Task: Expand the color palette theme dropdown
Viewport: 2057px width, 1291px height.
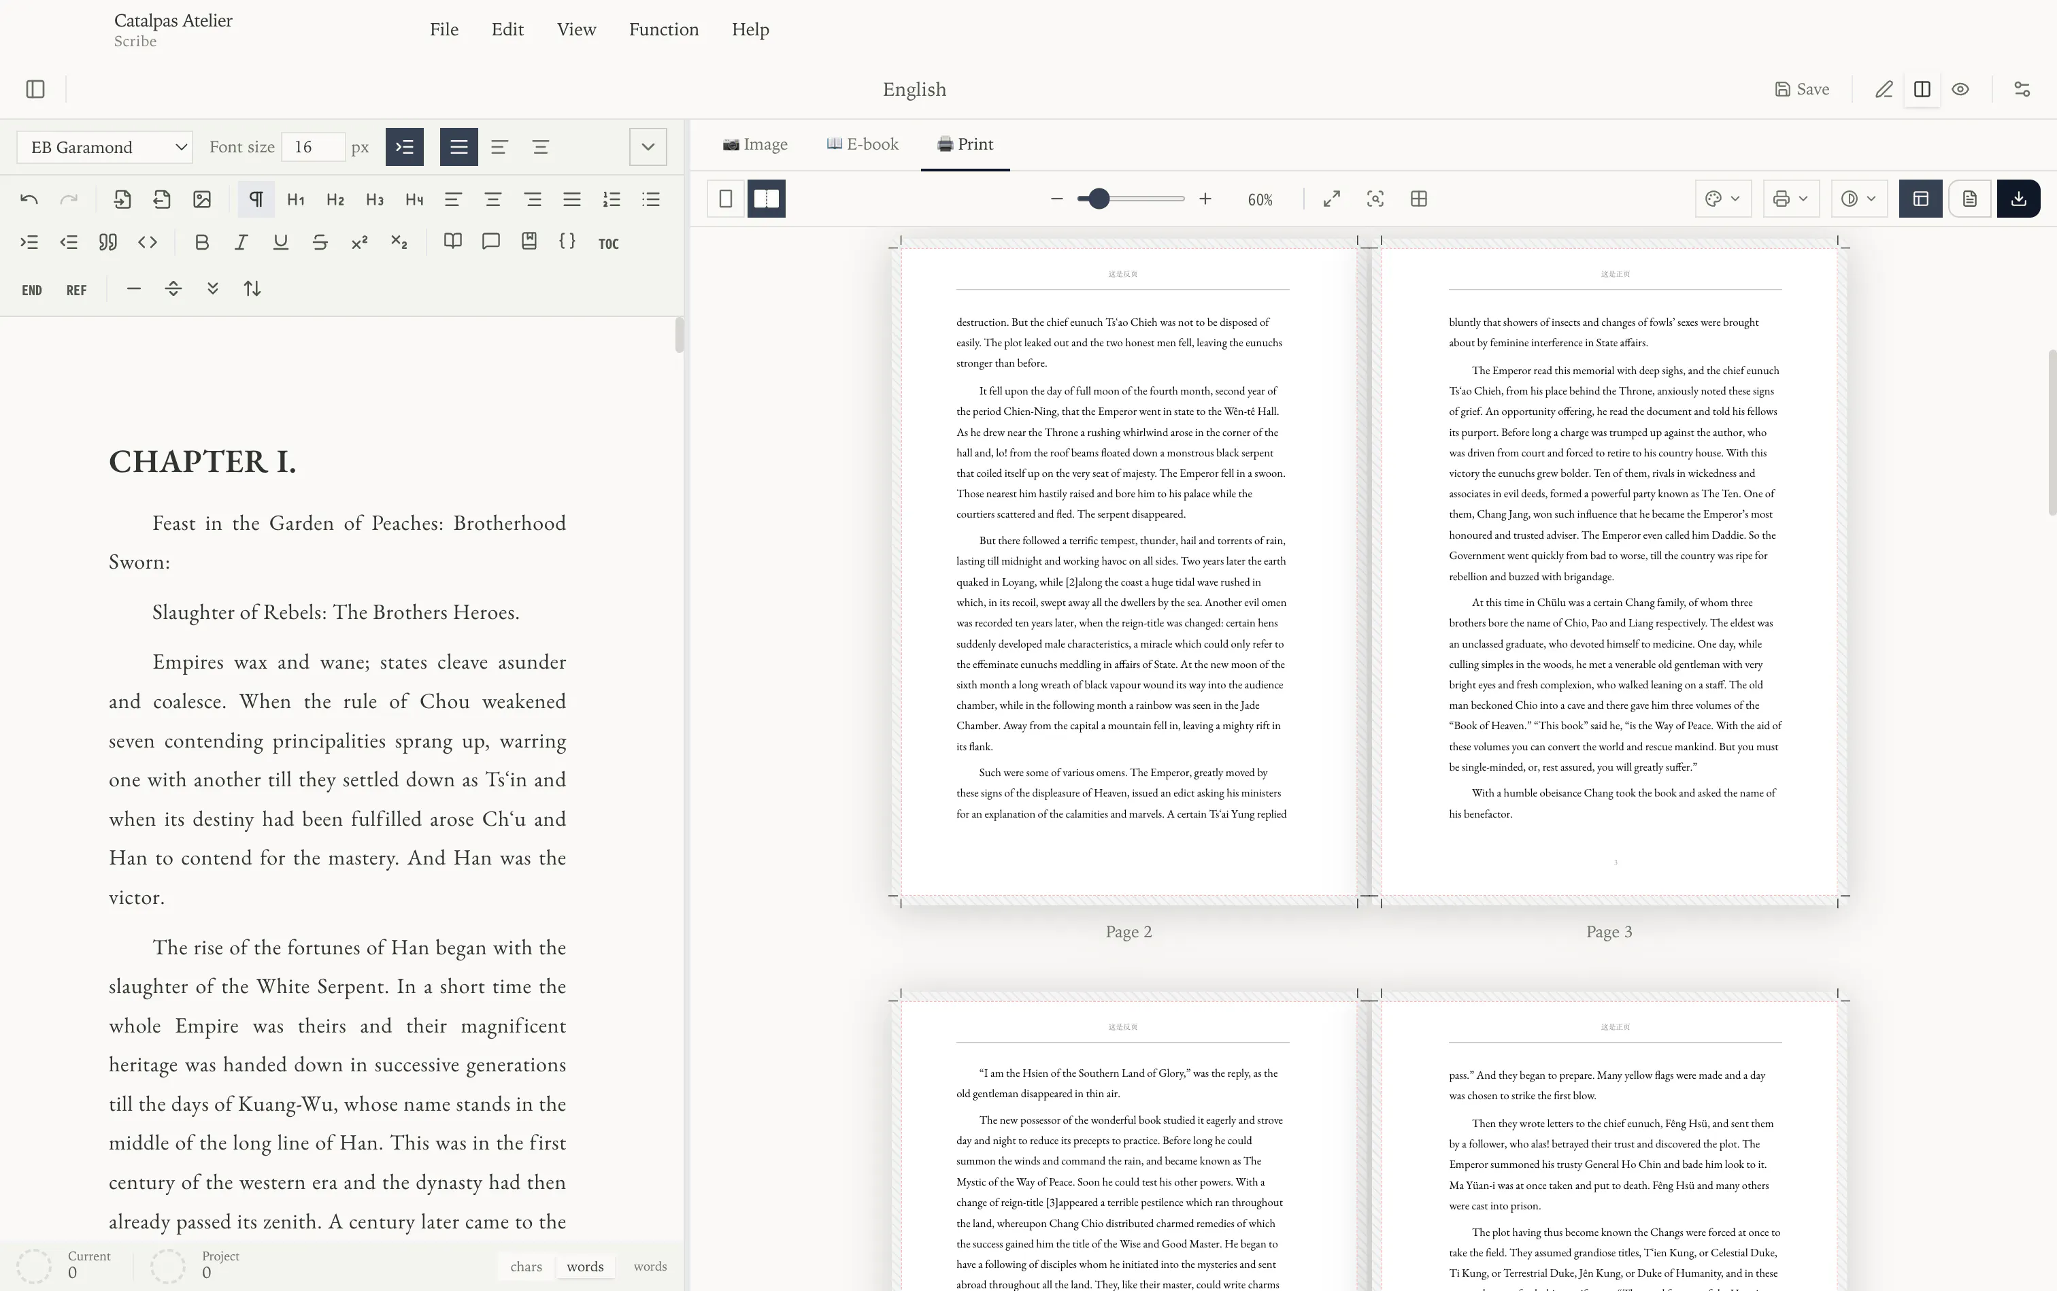Action: click(x=1723, y=199)
